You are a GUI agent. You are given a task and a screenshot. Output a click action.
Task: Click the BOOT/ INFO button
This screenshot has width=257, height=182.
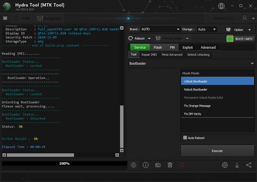[244, 39]
